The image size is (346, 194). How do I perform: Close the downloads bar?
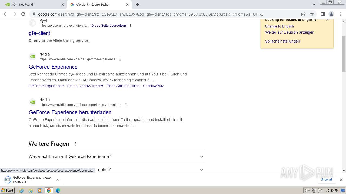tap(341, 179)
